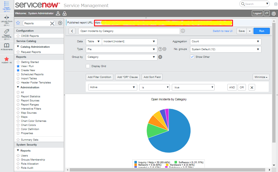Open the Aggregation Count dropdown
Image resolution: width=278 pixels, height=172 pixels.
[x=225, y=41]
